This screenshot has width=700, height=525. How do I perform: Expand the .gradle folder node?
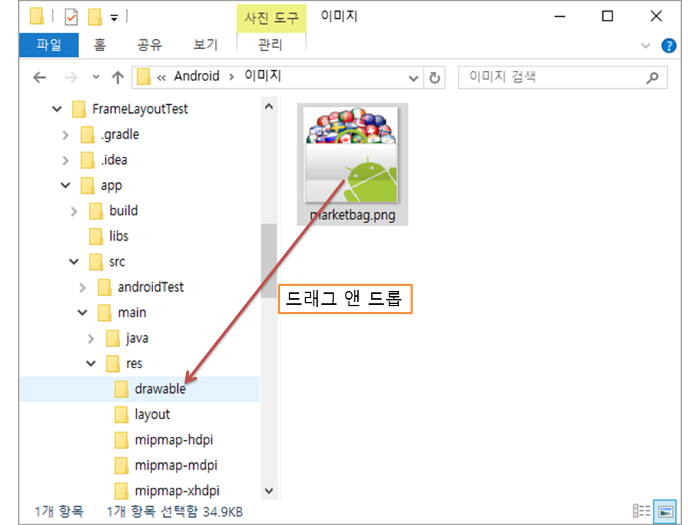pyautogui.click(x=66, y=135)
